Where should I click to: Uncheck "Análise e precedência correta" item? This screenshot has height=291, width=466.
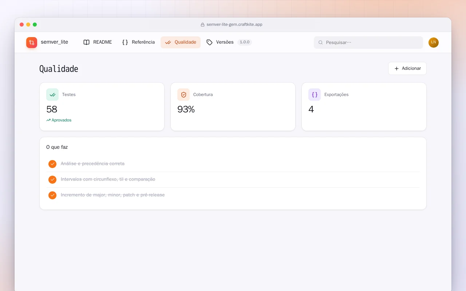click(52, 164)
